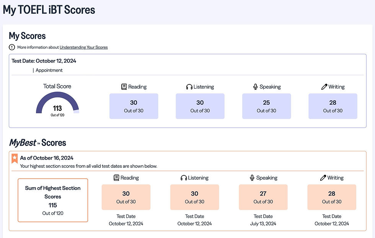The image size is (375, 238).
Task: Click the Listening headphones icon in My Scores
Action: (189, 87)
